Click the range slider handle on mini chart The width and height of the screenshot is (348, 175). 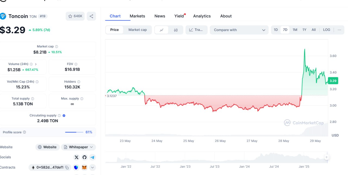point(327,157)
